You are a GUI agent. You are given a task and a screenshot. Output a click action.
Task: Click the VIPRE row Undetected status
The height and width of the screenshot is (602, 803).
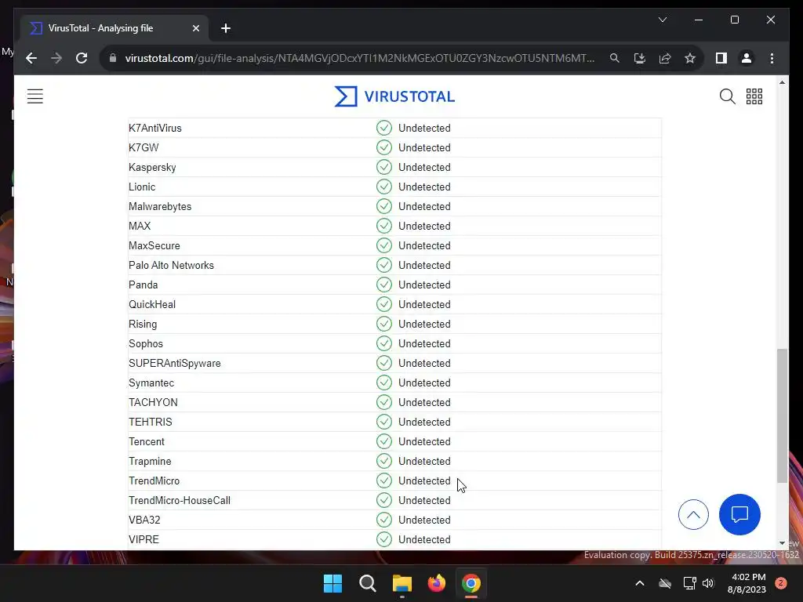tap(424, 539)
